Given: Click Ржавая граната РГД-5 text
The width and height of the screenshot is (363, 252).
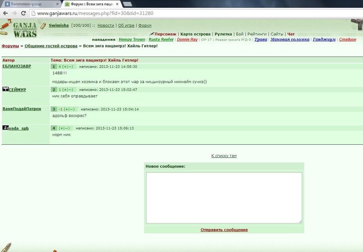Looking at the screenshot, I should click(x=233, y=39).
